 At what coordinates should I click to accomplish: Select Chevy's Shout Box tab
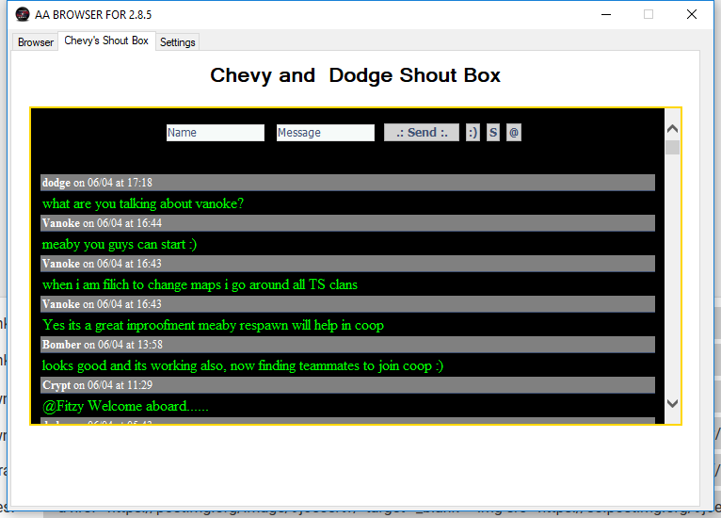[106, 40]
